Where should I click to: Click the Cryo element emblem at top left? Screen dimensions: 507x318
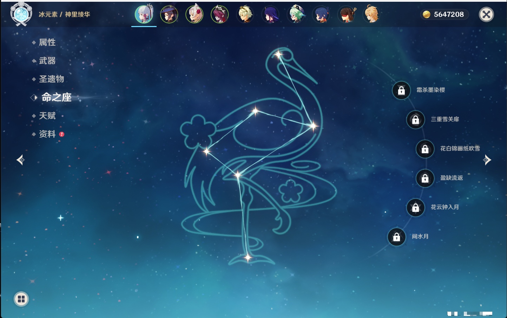point(21,14)
